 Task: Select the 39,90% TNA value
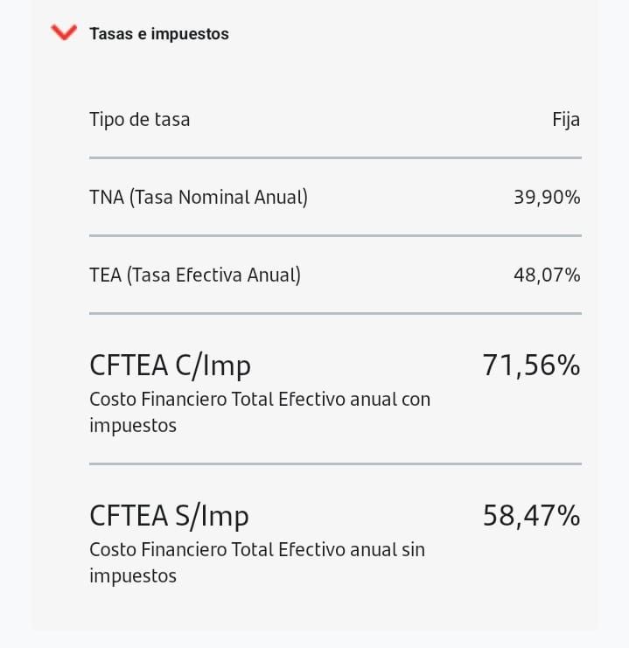pos(547,198)
